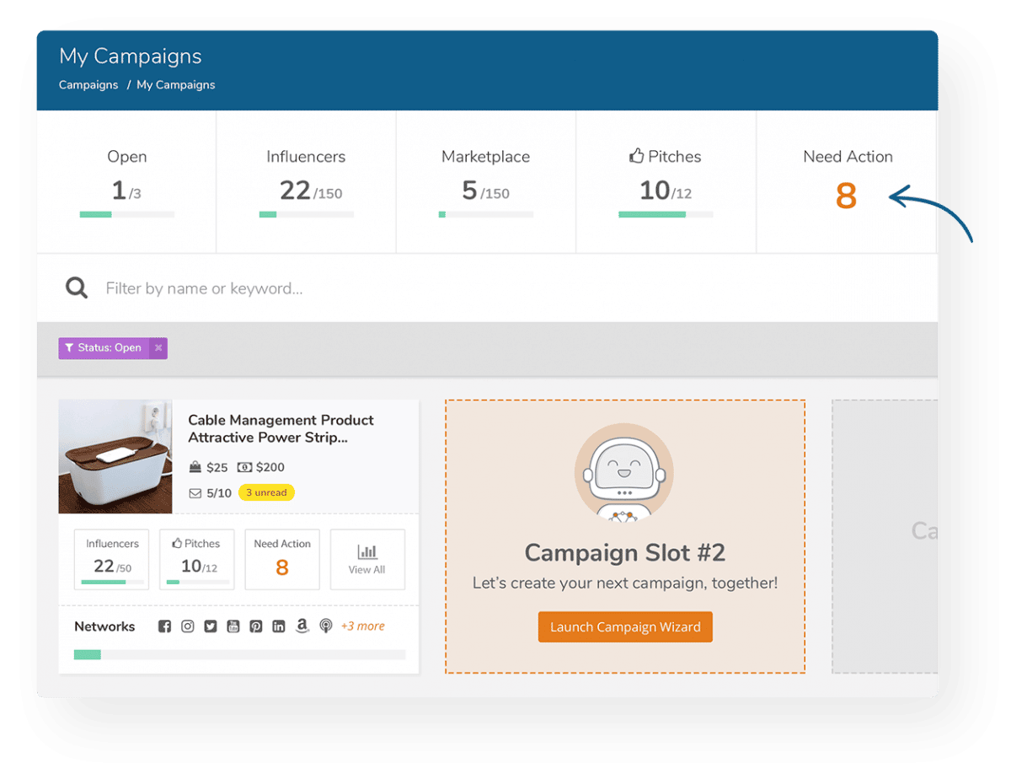1011x774 pixels.
Task: Click the Influencers progress bar
Action: (306, 215)
